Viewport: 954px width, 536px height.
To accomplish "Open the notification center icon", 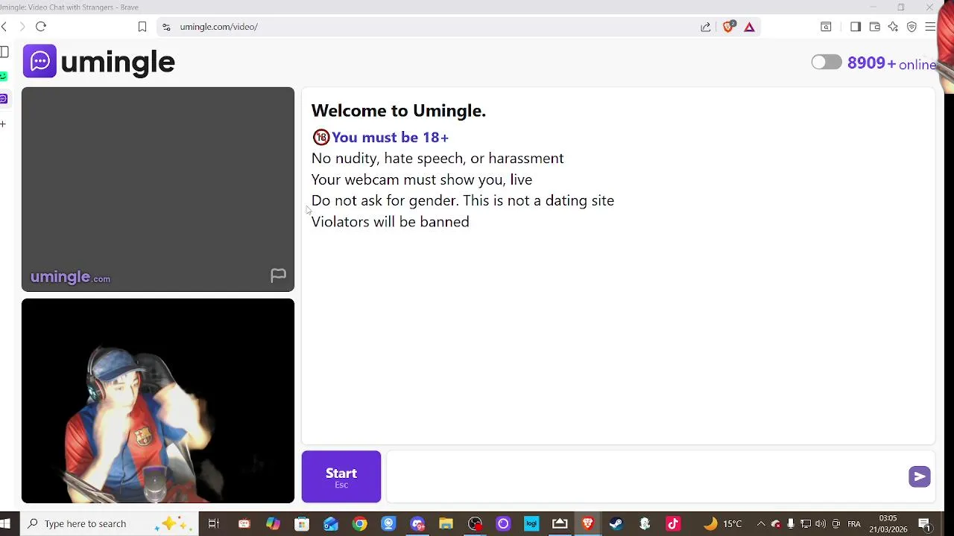I will click(925, 523).
